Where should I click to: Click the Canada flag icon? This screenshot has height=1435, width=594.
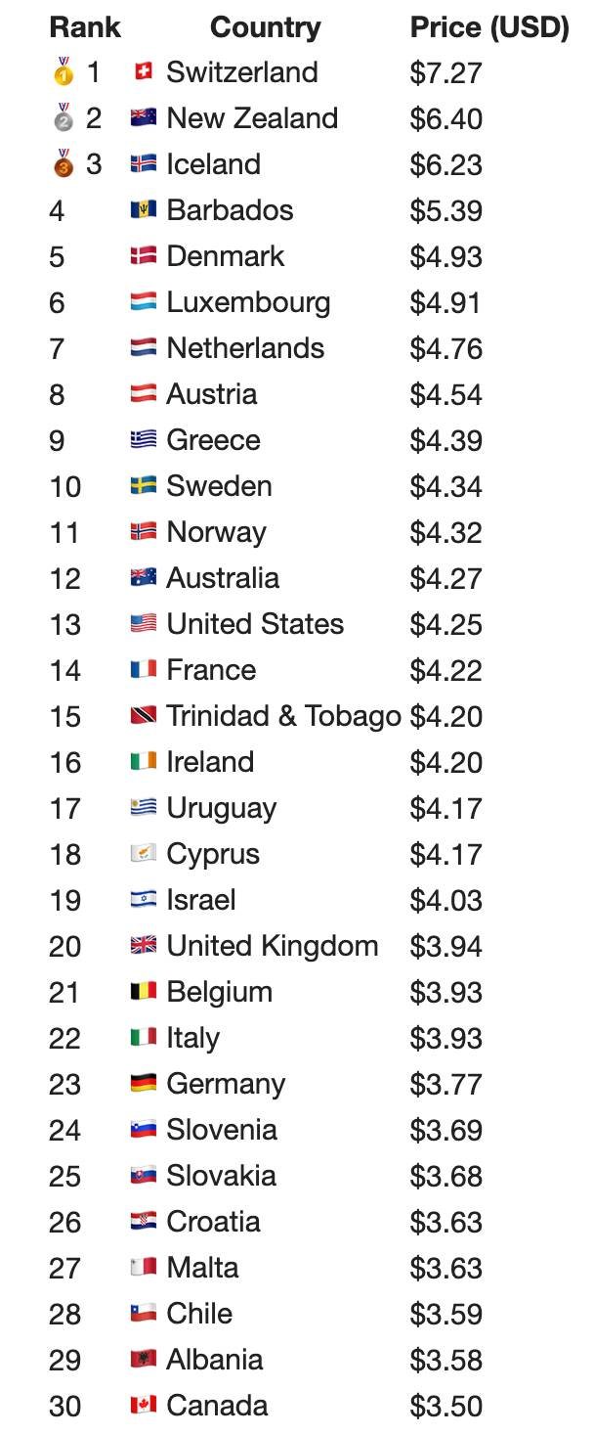(x=144, y=1406)
